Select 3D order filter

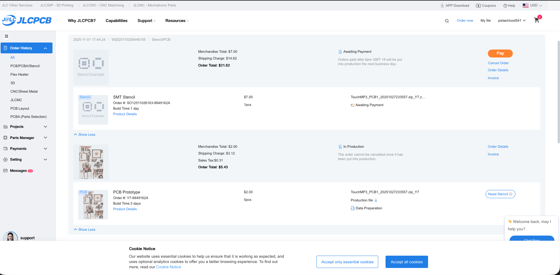pyautogui.click(x=13, y=83)
